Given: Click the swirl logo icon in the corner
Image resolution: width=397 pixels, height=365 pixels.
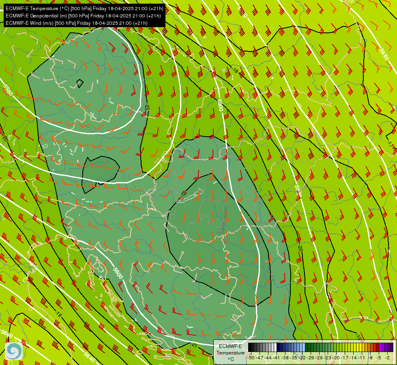Looking at the screenshot, I should (x=14, y=351).
